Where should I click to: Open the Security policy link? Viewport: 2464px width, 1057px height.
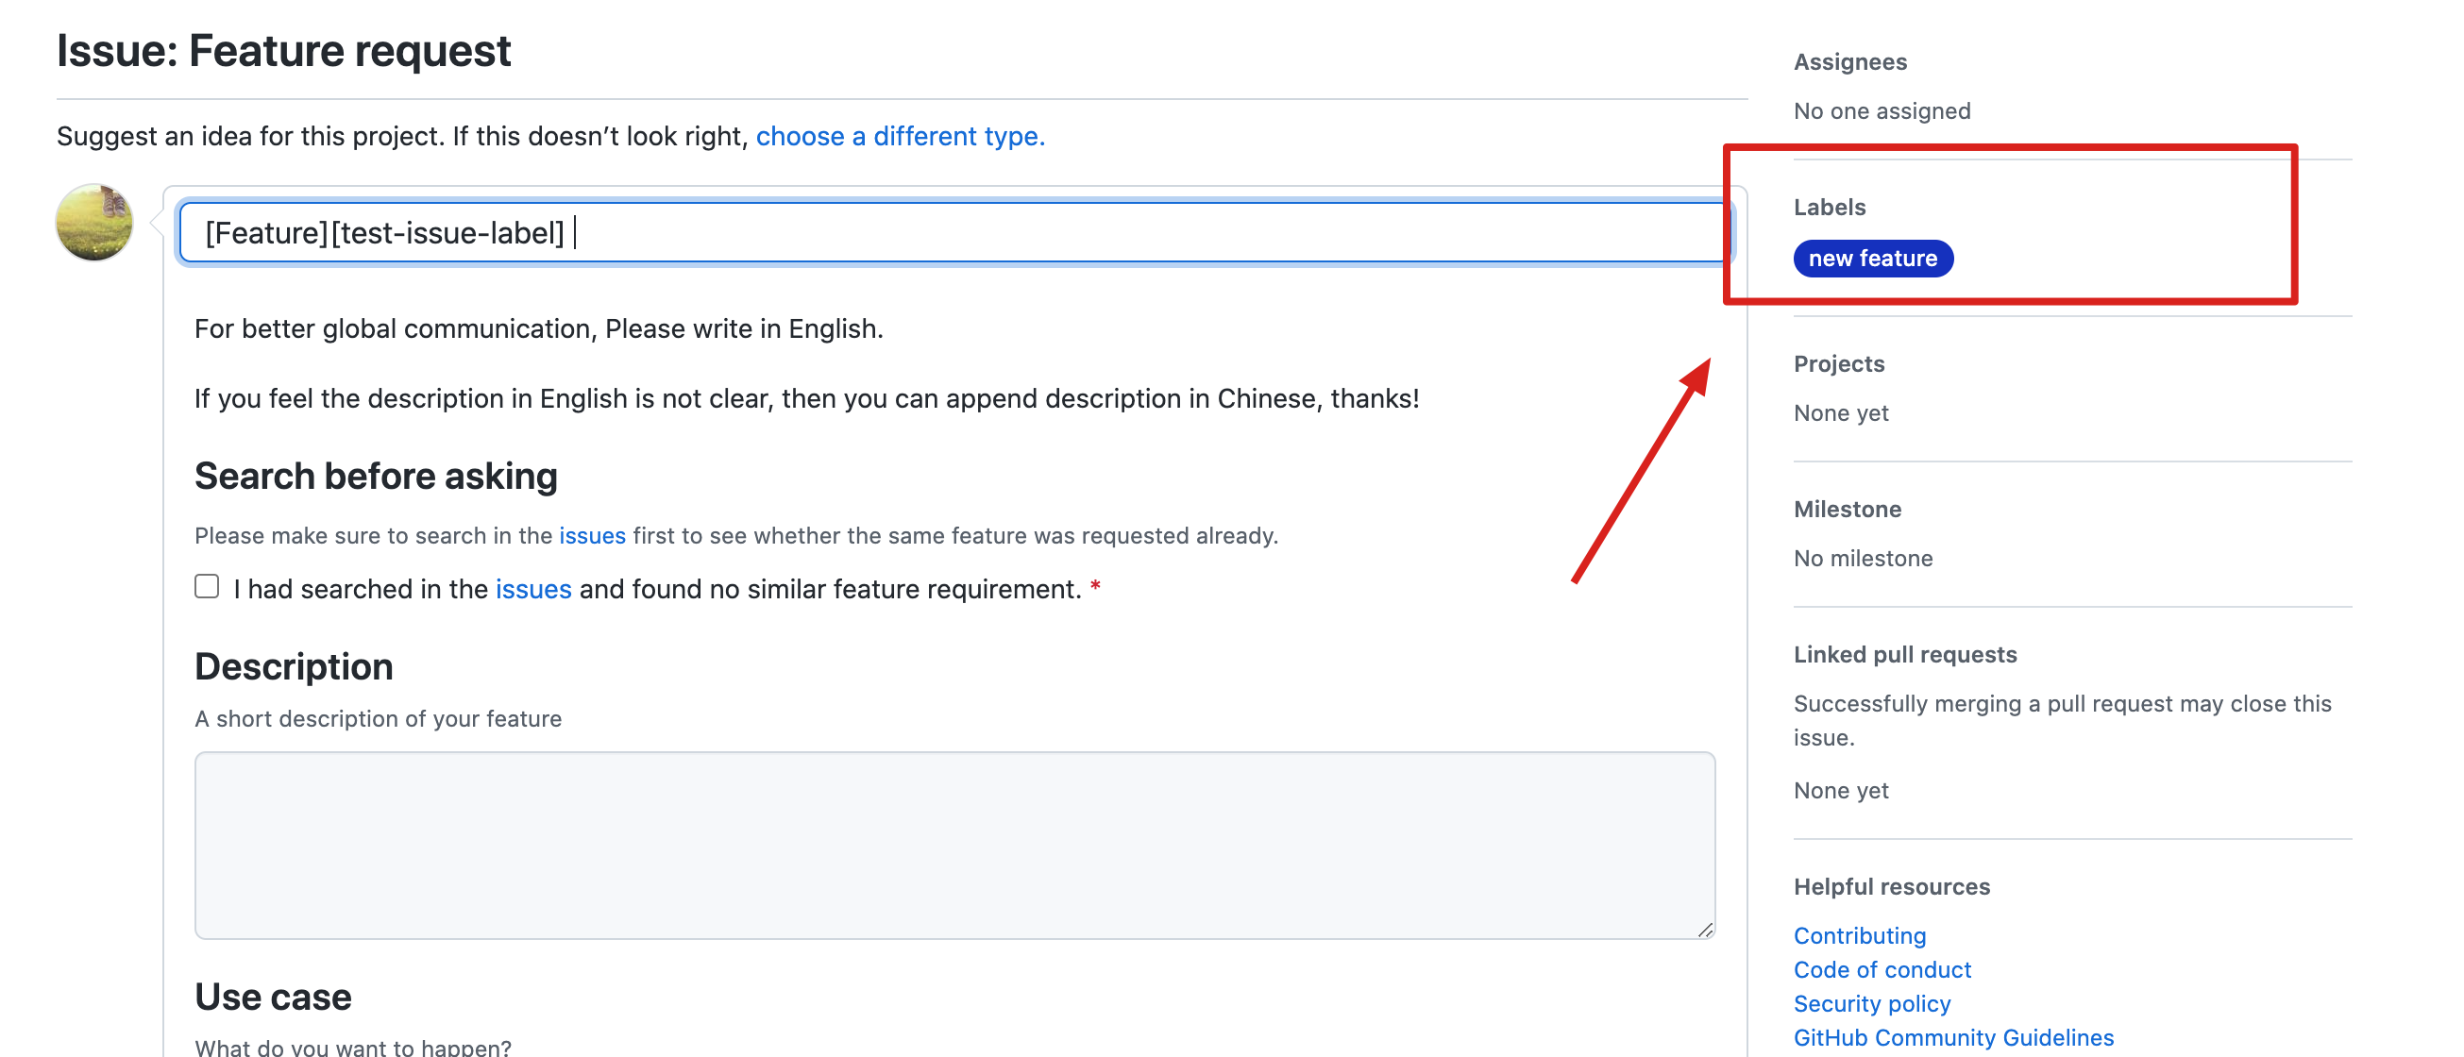tap(1871, 1003)
